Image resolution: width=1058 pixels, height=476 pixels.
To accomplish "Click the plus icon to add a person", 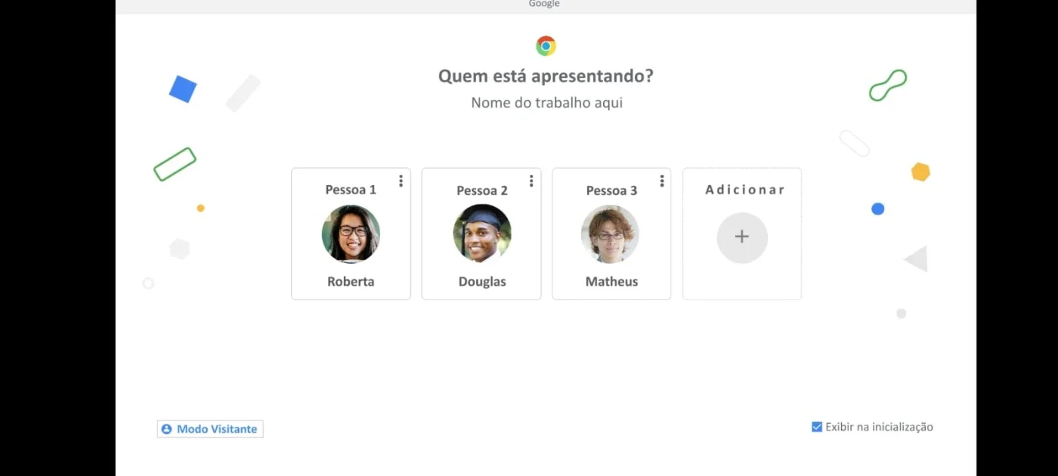I will coord(742,237).
